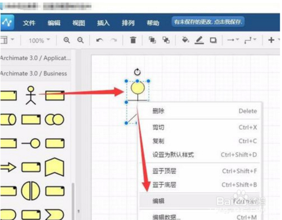Open the 视图 menu
282x220 pixels.
click(79, 23)
